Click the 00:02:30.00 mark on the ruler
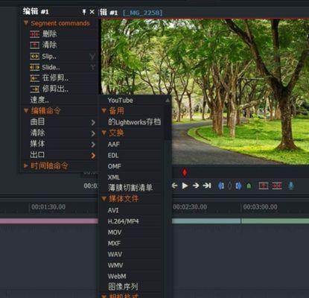 190,207
